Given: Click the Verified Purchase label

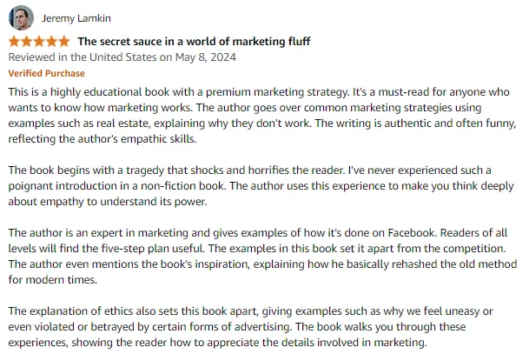Looking at the screenshot, I should coord(47,73).
